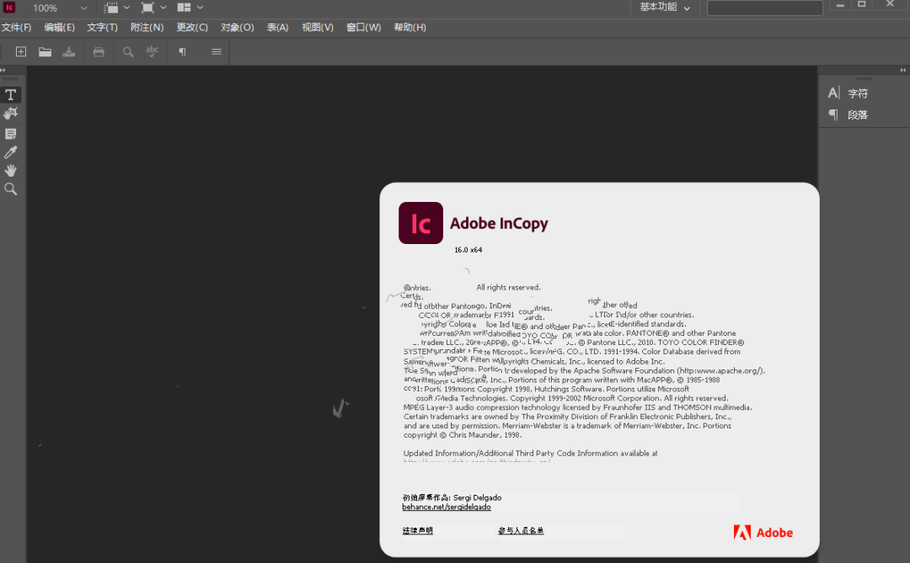Close the InCopy window
Screen dimensions: 910x563
(x=891, y=4)
